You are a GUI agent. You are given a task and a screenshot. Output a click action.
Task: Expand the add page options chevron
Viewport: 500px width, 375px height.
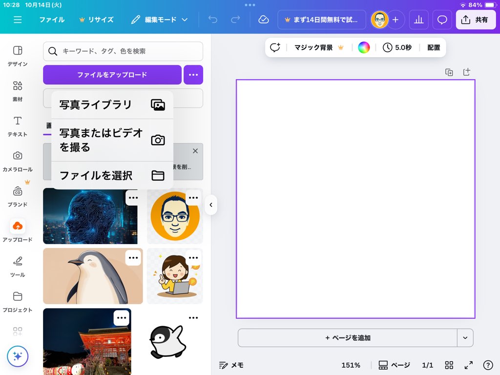tap(465, 338)
